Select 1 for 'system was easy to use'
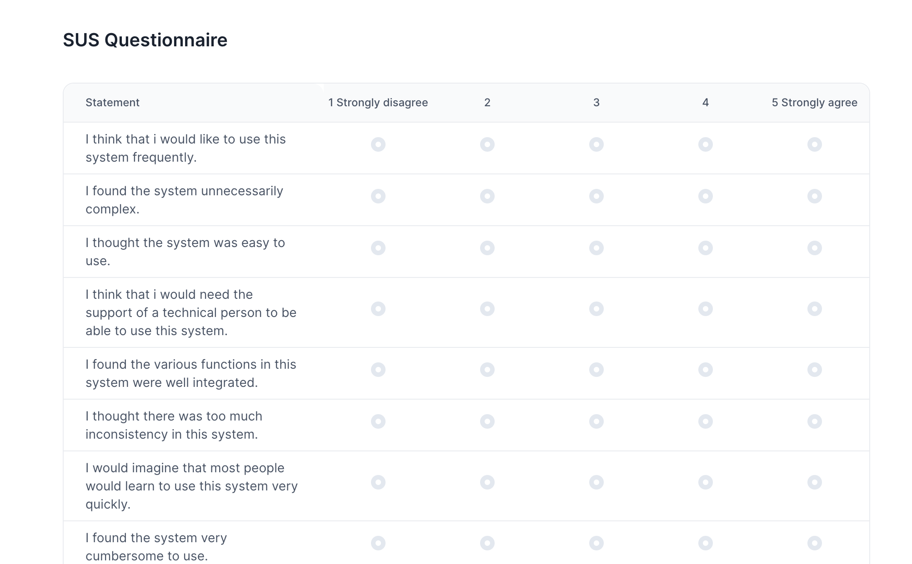 (x=378, y=248)
